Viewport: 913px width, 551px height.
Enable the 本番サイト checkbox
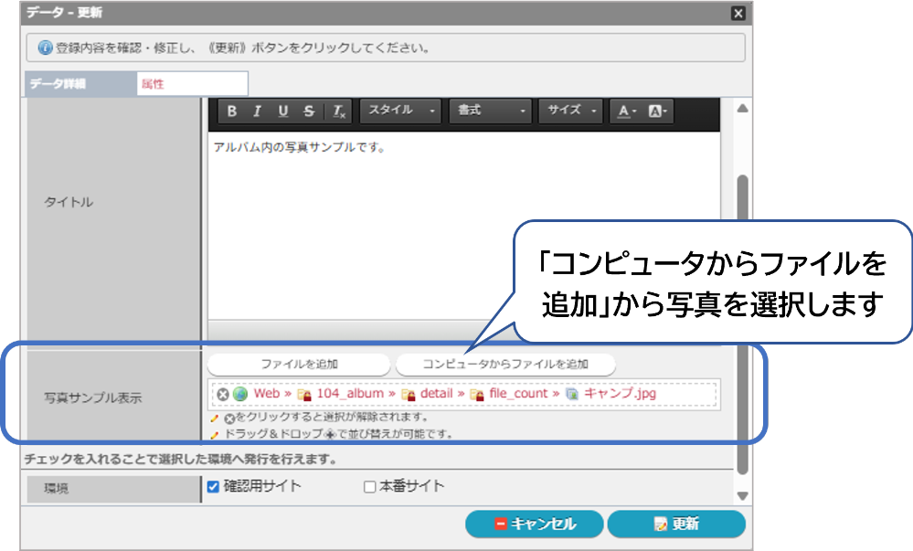[369, 487]
